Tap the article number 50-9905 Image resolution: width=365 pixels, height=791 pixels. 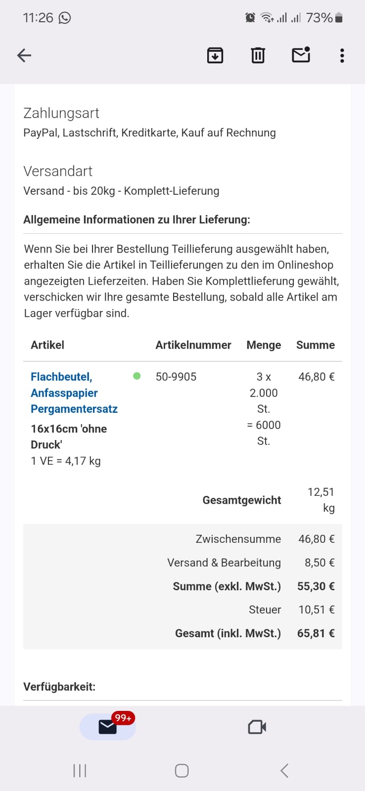point(176,377)
